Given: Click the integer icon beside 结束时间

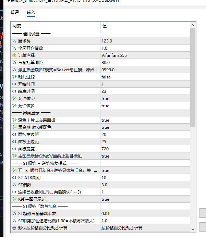Looking at the screenshot, I should (14, 91).
